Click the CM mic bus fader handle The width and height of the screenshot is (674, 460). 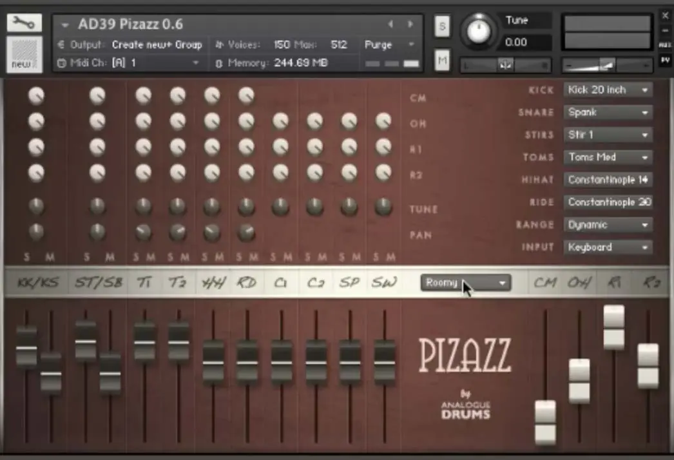tap(546, 423)
